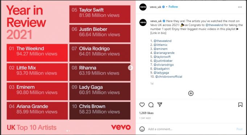This screenshot has height=135, width=247.
Task: Click in the Add a comment field
Action: click(x=191, y=129)
